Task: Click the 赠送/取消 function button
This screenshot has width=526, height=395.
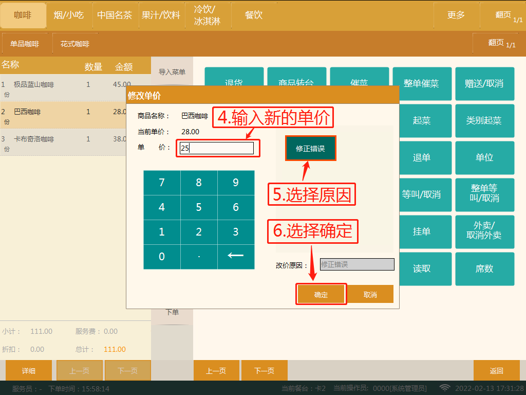Action: (485, 84)
